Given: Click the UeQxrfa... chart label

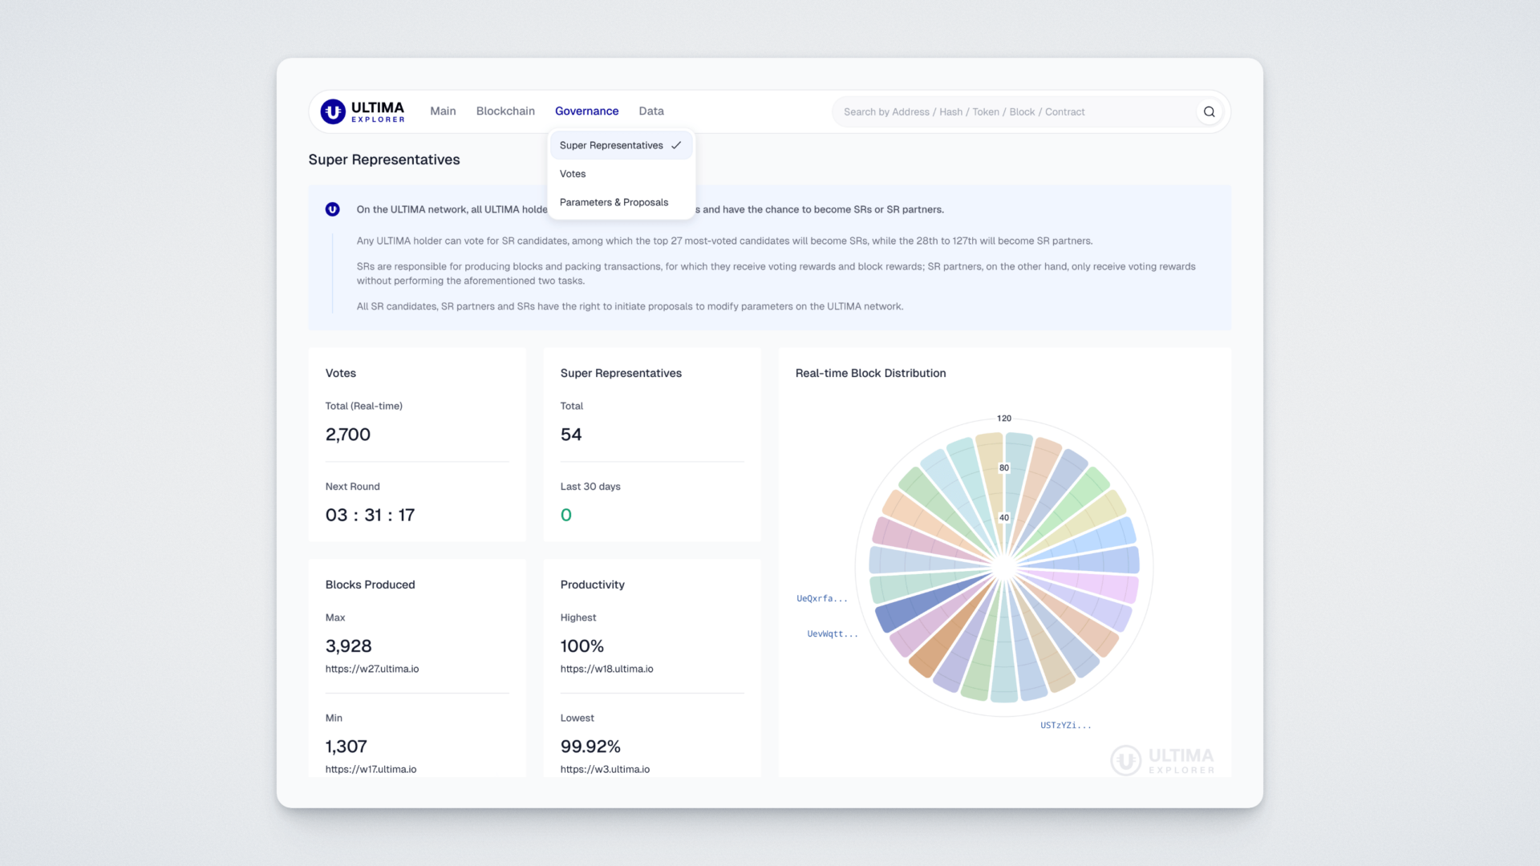Looking at the screenshot, I should point(821,598).
